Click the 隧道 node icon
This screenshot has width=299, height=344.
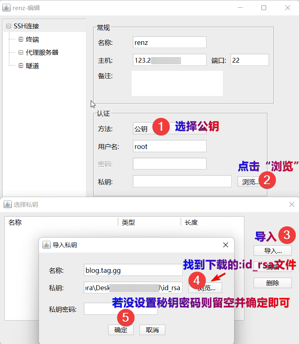point(21,66)
